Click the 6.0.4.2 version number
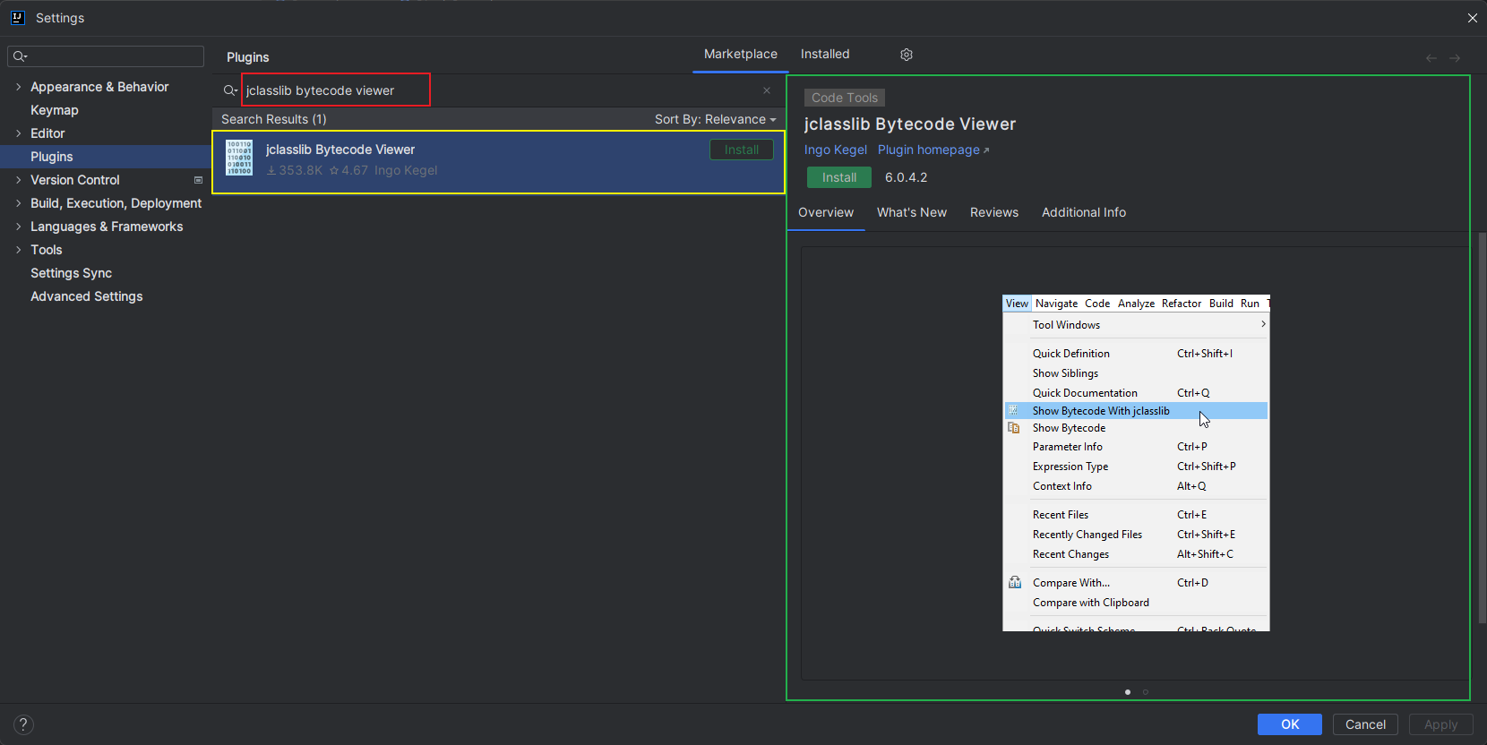 (907, 177)
